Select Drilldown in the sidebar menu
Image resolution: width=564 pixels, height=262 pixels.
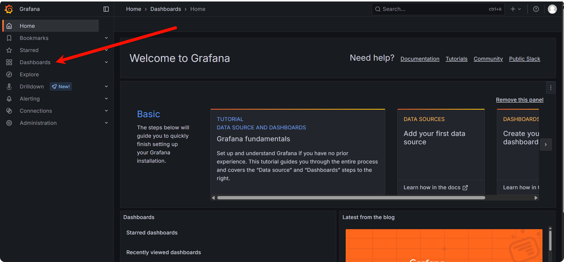click(x=32, y=86)
